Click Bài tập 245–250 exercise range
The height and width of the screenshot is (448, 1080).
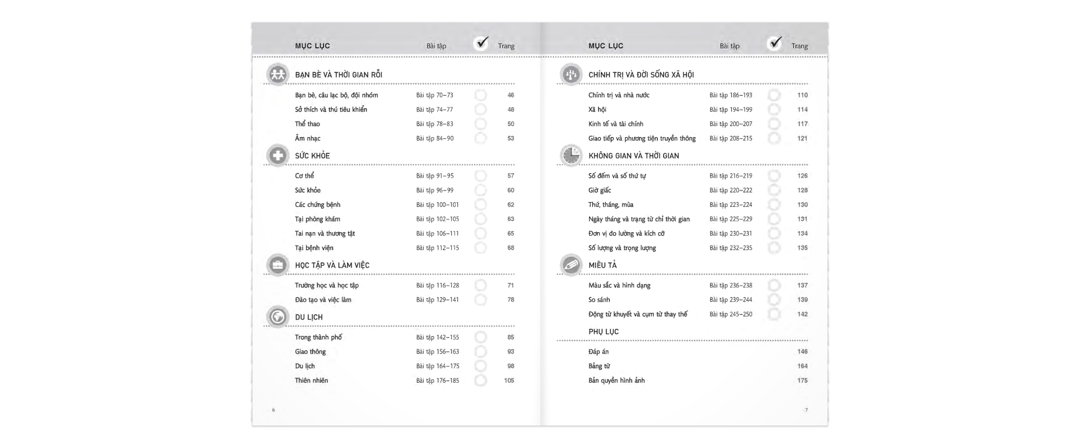pos(731,314)
